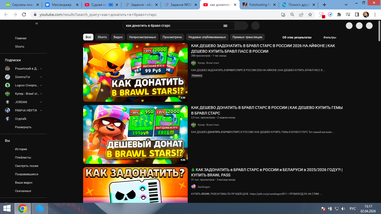Viewport: 381px width, 214px height.
Task: Open Смотреть позже in the sidebar
Action: point(27,166)
